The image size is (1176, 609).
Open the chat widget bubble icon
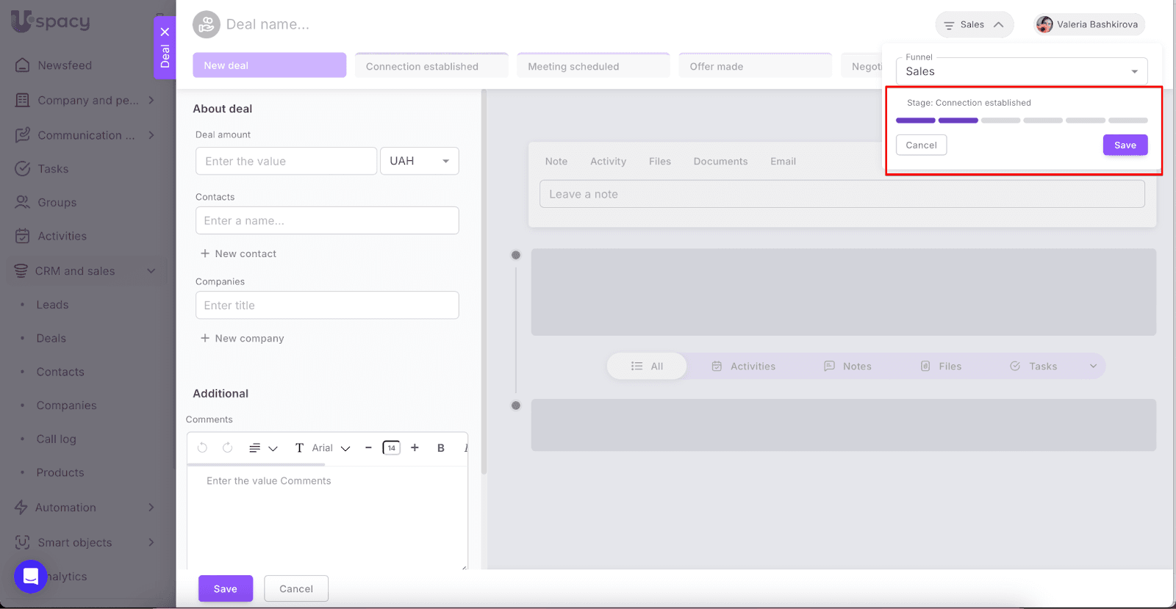tap(31, 576)
